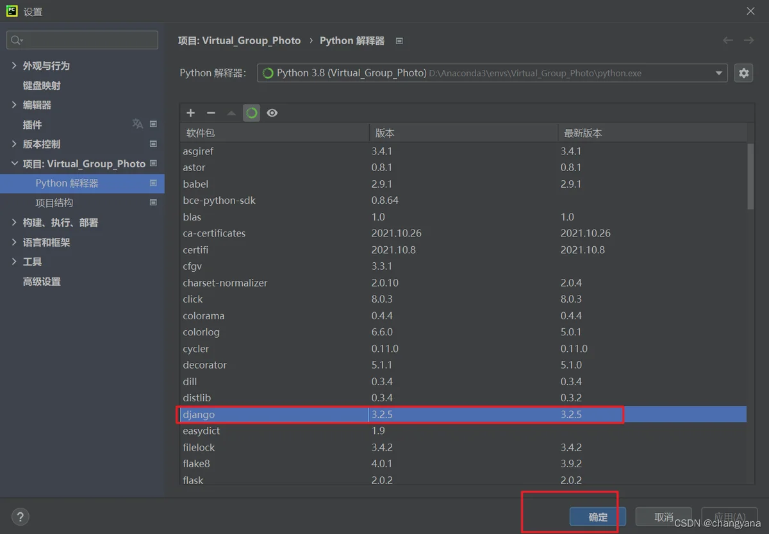
Task: Click the settings search field
Action: (x=82, y=40)
